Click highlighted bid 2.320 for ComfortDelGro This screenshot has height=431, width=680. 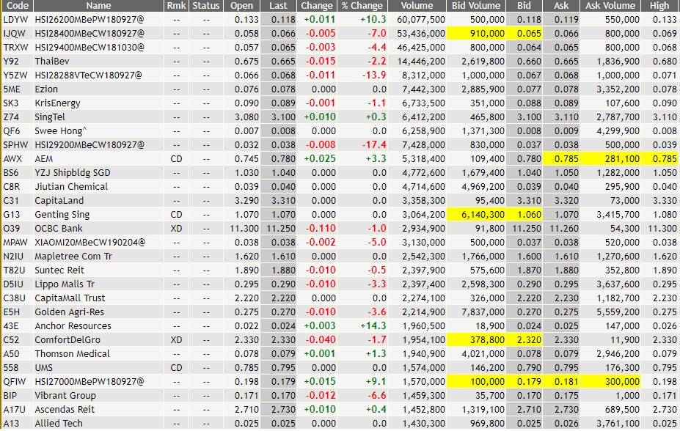click(x=529, y=339)
